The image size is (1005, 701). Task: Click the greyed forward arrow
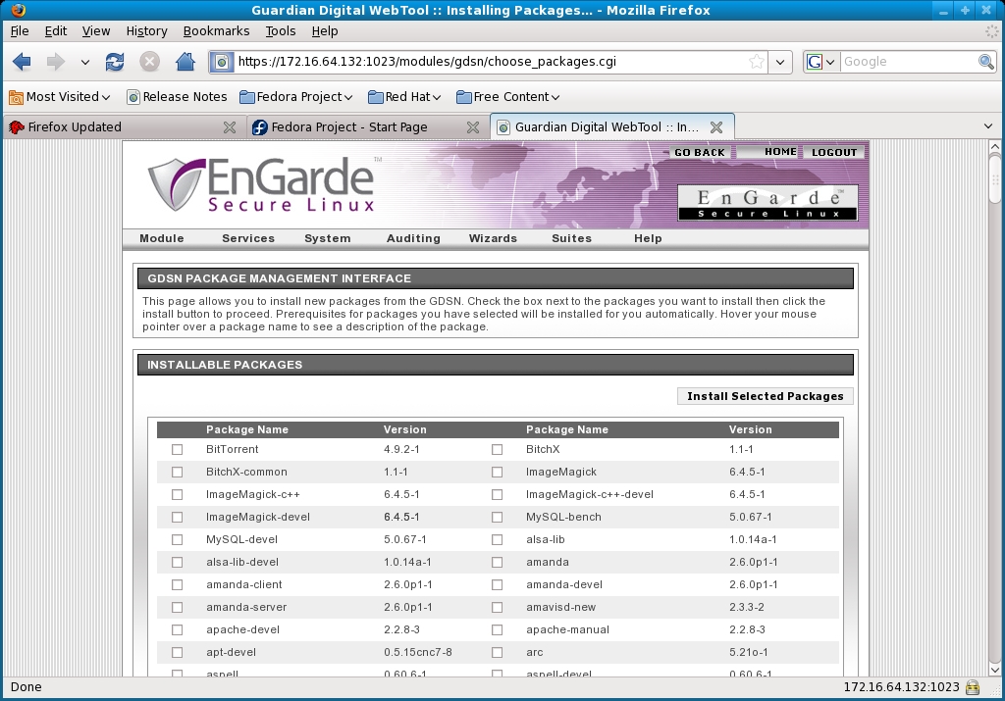[x=56, y=62]
